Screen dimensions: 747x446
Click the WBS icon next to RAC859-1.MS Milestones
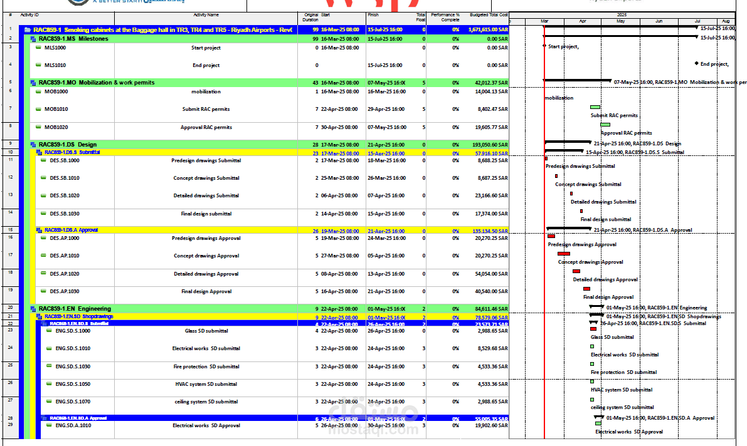point(33,39)
